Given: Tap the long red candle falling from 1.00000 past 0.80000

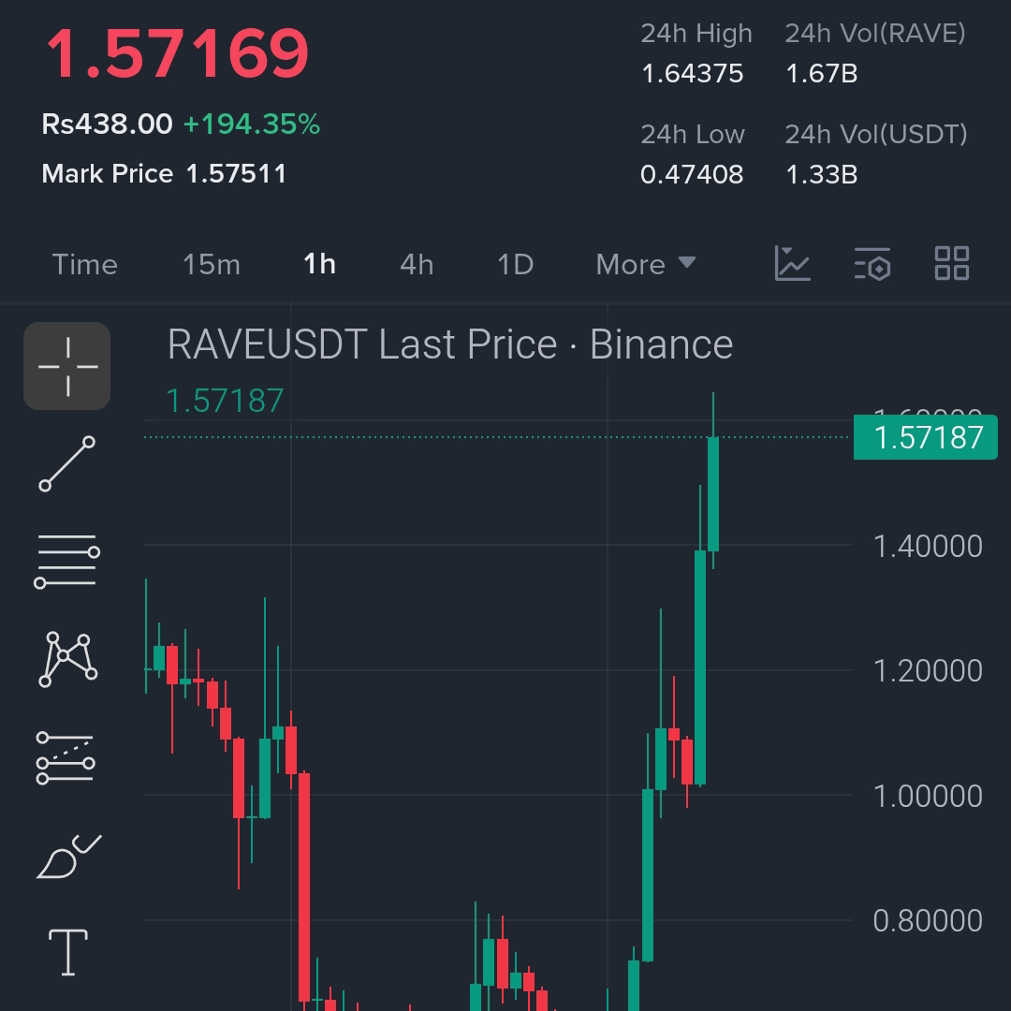Looking at the screenshot, I should 304,886.
